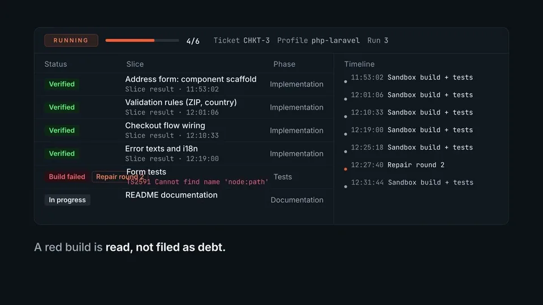Click the Tests phase cell
Screen dimensions: 543x305
coord(283,177)
